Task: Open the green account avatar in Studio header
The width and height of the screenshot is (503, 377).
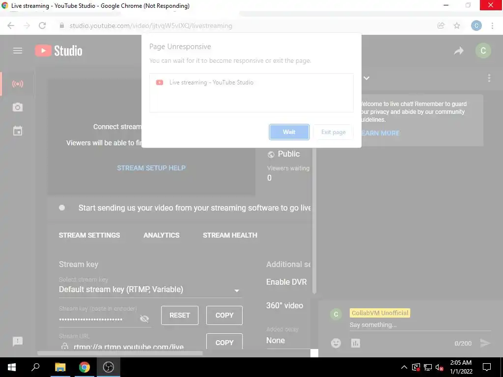Action: pos(483,51)
